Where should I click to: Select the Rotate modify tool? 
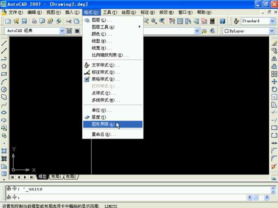point(274,89)
